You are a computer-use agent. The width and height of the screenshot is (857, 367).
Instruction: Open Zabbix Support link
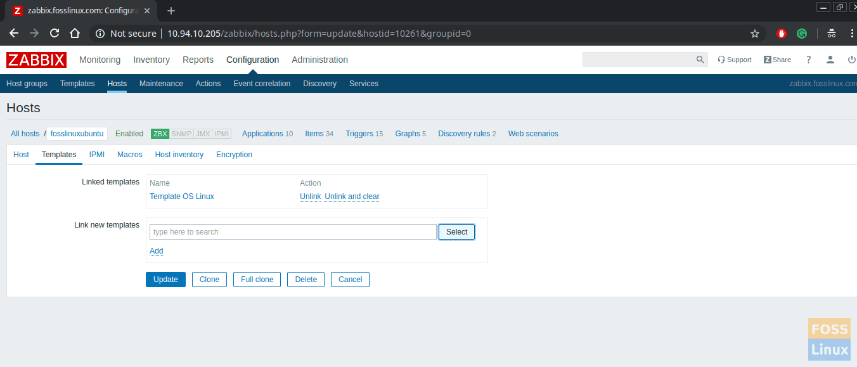[735, 60]
